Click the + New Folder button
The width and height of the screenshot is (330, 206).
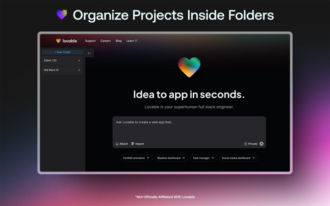[62, 52]
